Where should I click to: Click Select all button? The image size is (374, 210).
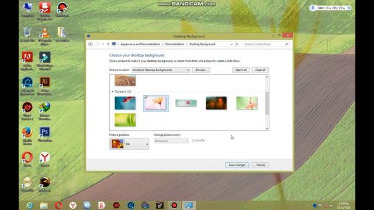(241, 70)
